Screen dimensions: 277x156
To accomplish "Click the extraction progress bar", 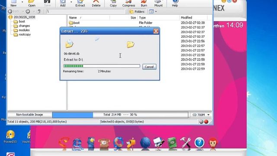I will [102, 66].
